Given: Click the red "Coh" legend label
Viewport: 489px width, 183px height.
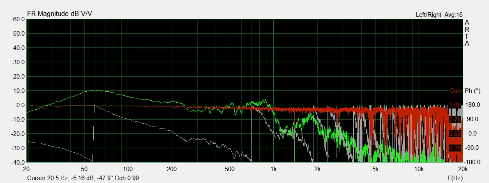Looking at the screenshot, I should (x=455, y=91).
